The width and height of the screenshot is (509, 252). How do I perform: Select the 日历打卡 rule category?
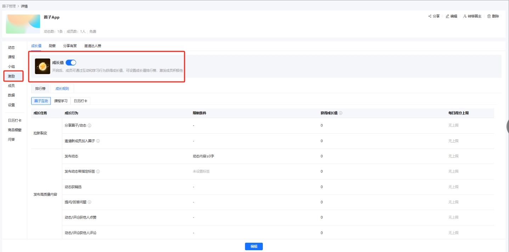[x=80, y=101]
